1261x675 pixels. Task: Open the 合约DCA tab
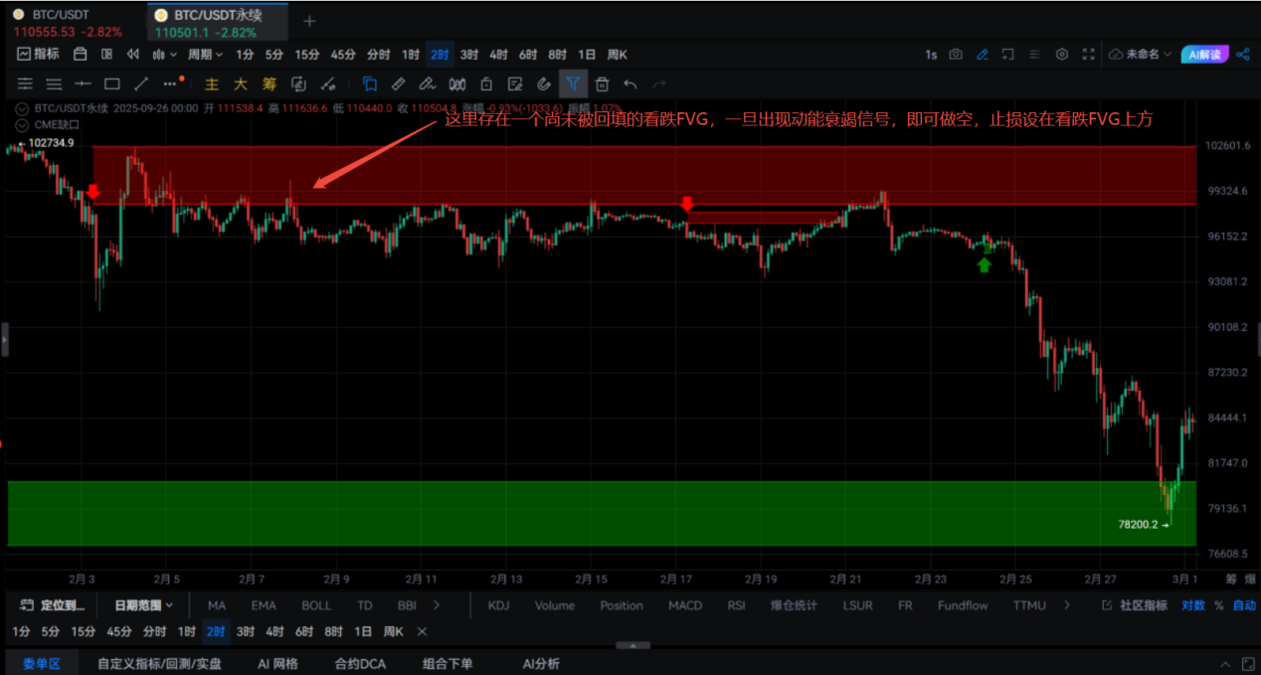pos(360,663)
